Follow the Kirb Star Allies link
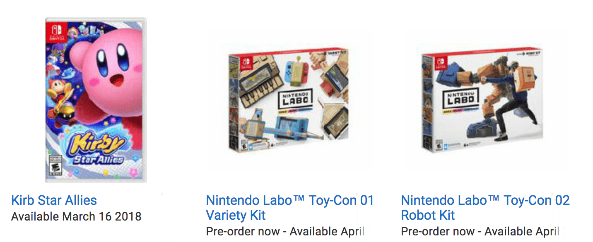The image size is (593, 242). tap(54, 200)
